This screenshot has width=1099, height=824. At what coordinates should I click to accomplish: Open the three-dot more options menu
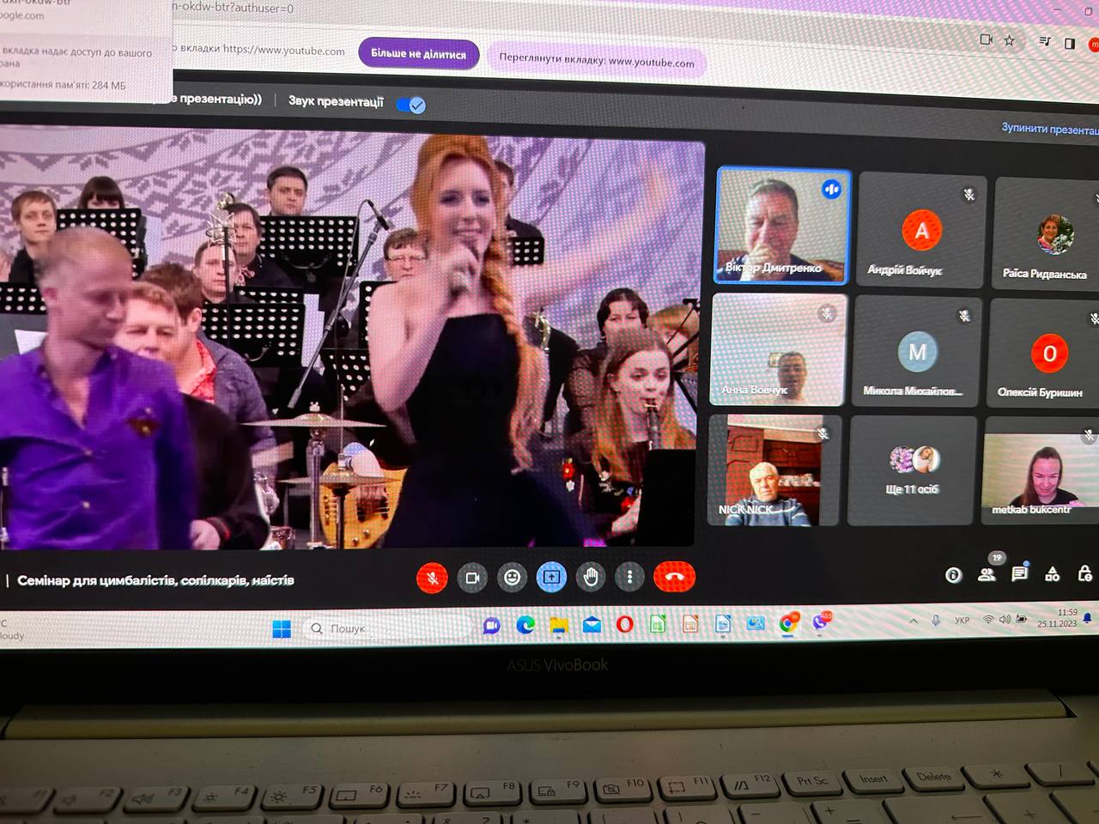coord(629,578)
